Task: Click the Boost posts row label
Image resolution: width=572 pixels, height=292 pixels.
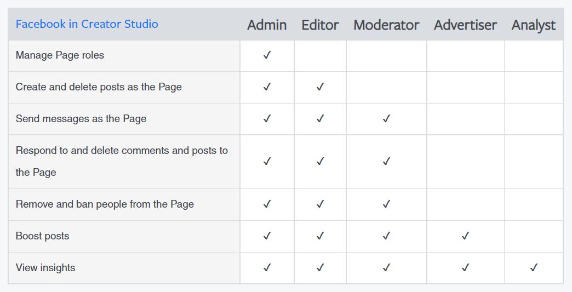Action: click(42, 236)
